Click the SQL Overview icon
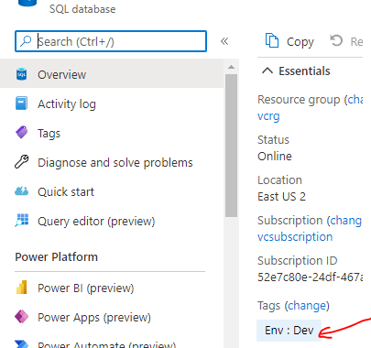The image size is (371, 348). tap(21, 74)
